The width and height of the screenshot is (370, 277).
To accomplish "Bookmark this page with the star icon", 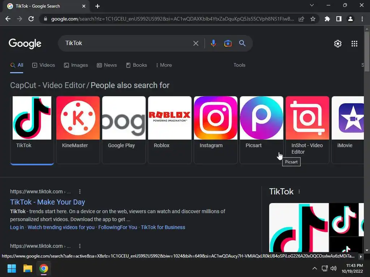I will point(313,19).
